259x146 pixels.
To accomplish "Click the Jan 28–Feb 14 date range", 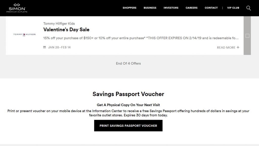I will (x=59, y=47).
